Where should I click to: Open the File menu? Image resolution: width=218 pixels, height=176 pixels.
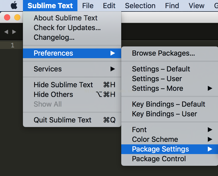[x=88, y=6]
